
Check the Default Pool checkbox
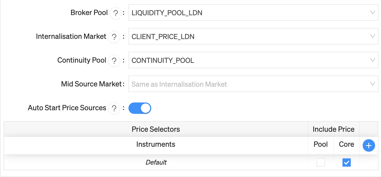point(321,163)
